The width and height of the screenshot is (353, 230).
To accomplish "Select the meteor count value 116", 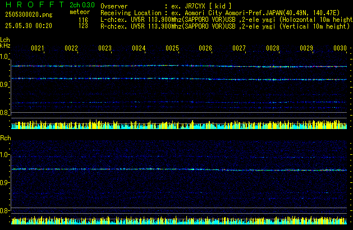I will (x=83, y=20).
